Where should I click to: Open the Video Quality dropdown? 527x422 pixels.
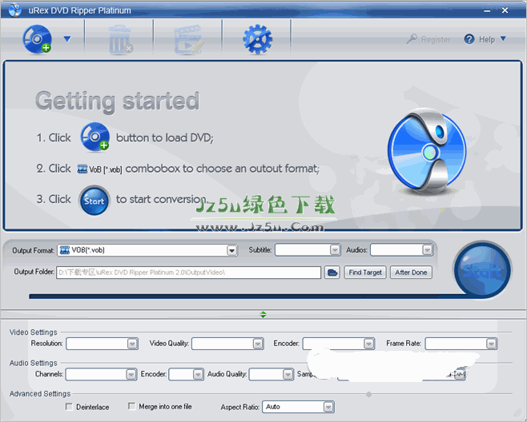point(227,344)
